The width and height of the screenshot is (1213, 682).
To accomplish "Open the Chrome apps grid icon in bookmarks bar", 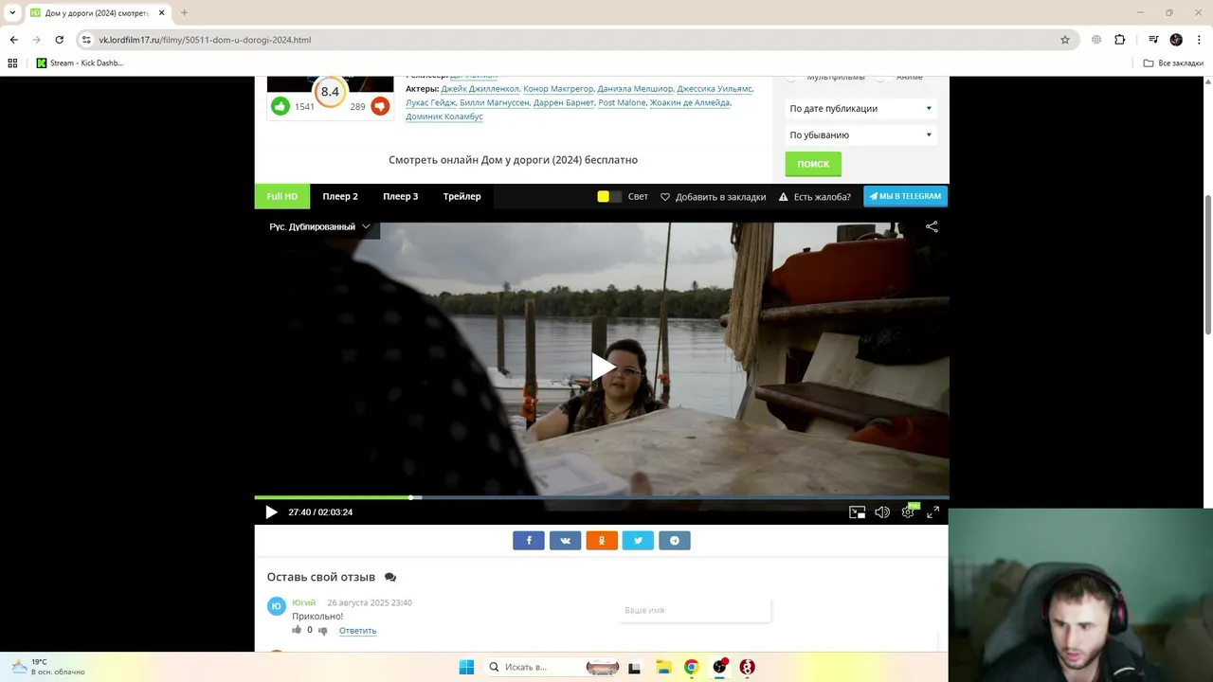I will [x=13, y=63].
